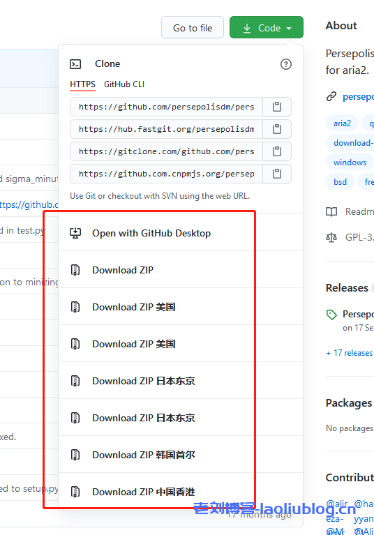Screen dimensions: 374x535
Task: Choose Open with GitHub Desktop
Action: click(181, 233)
